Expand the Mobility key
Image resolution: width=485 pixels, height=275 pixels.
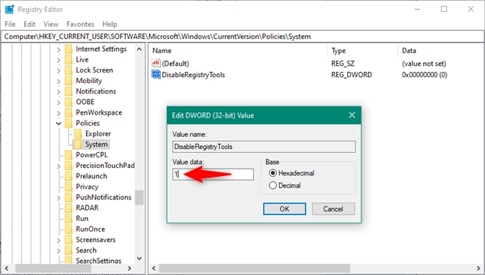58,81
